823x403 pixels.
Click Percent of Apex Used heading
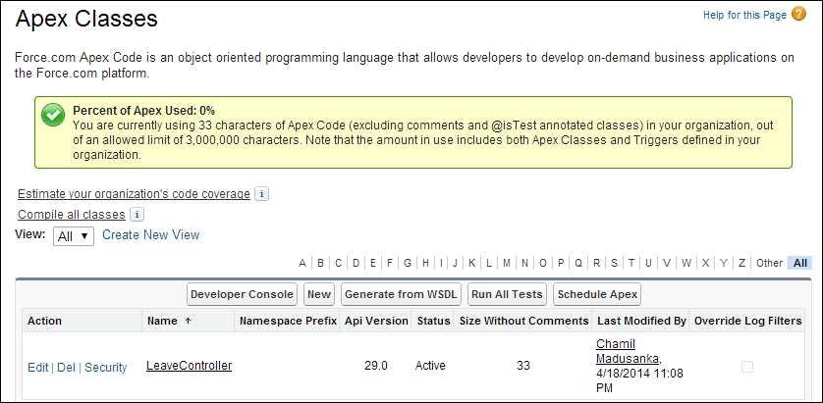(x=143, y=111)
